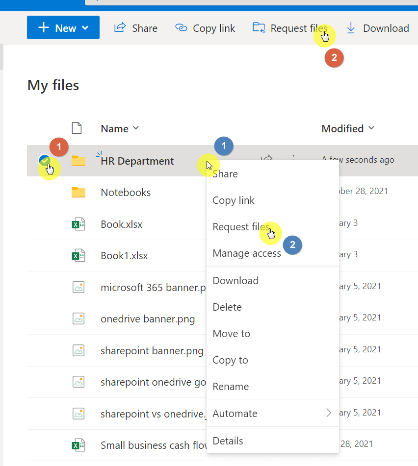Screen dimensions: 418x466
Task: Open the New item menu
Action: [x=63, y=27]
